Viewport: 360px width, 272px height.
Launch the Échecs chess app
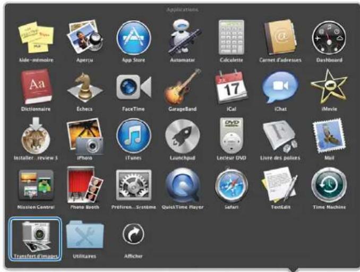click(x=85, y=87)
